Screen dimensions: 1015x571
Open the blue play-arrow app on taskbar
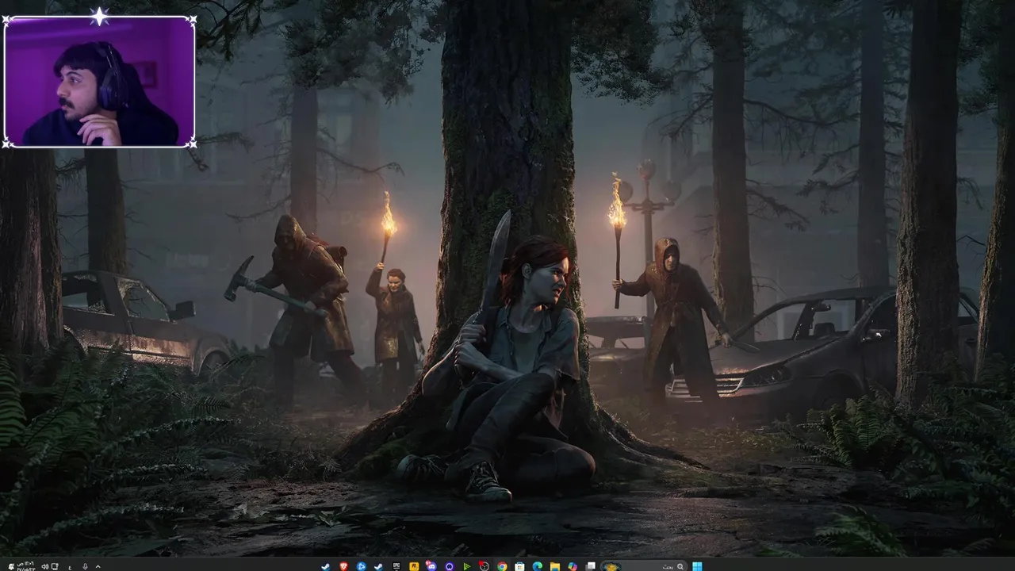(361, 566)
